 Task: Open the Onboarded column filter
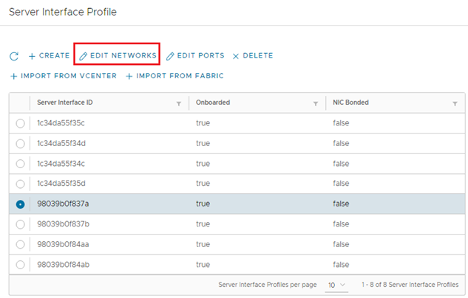pyautogui.click(x=316, y=104)
